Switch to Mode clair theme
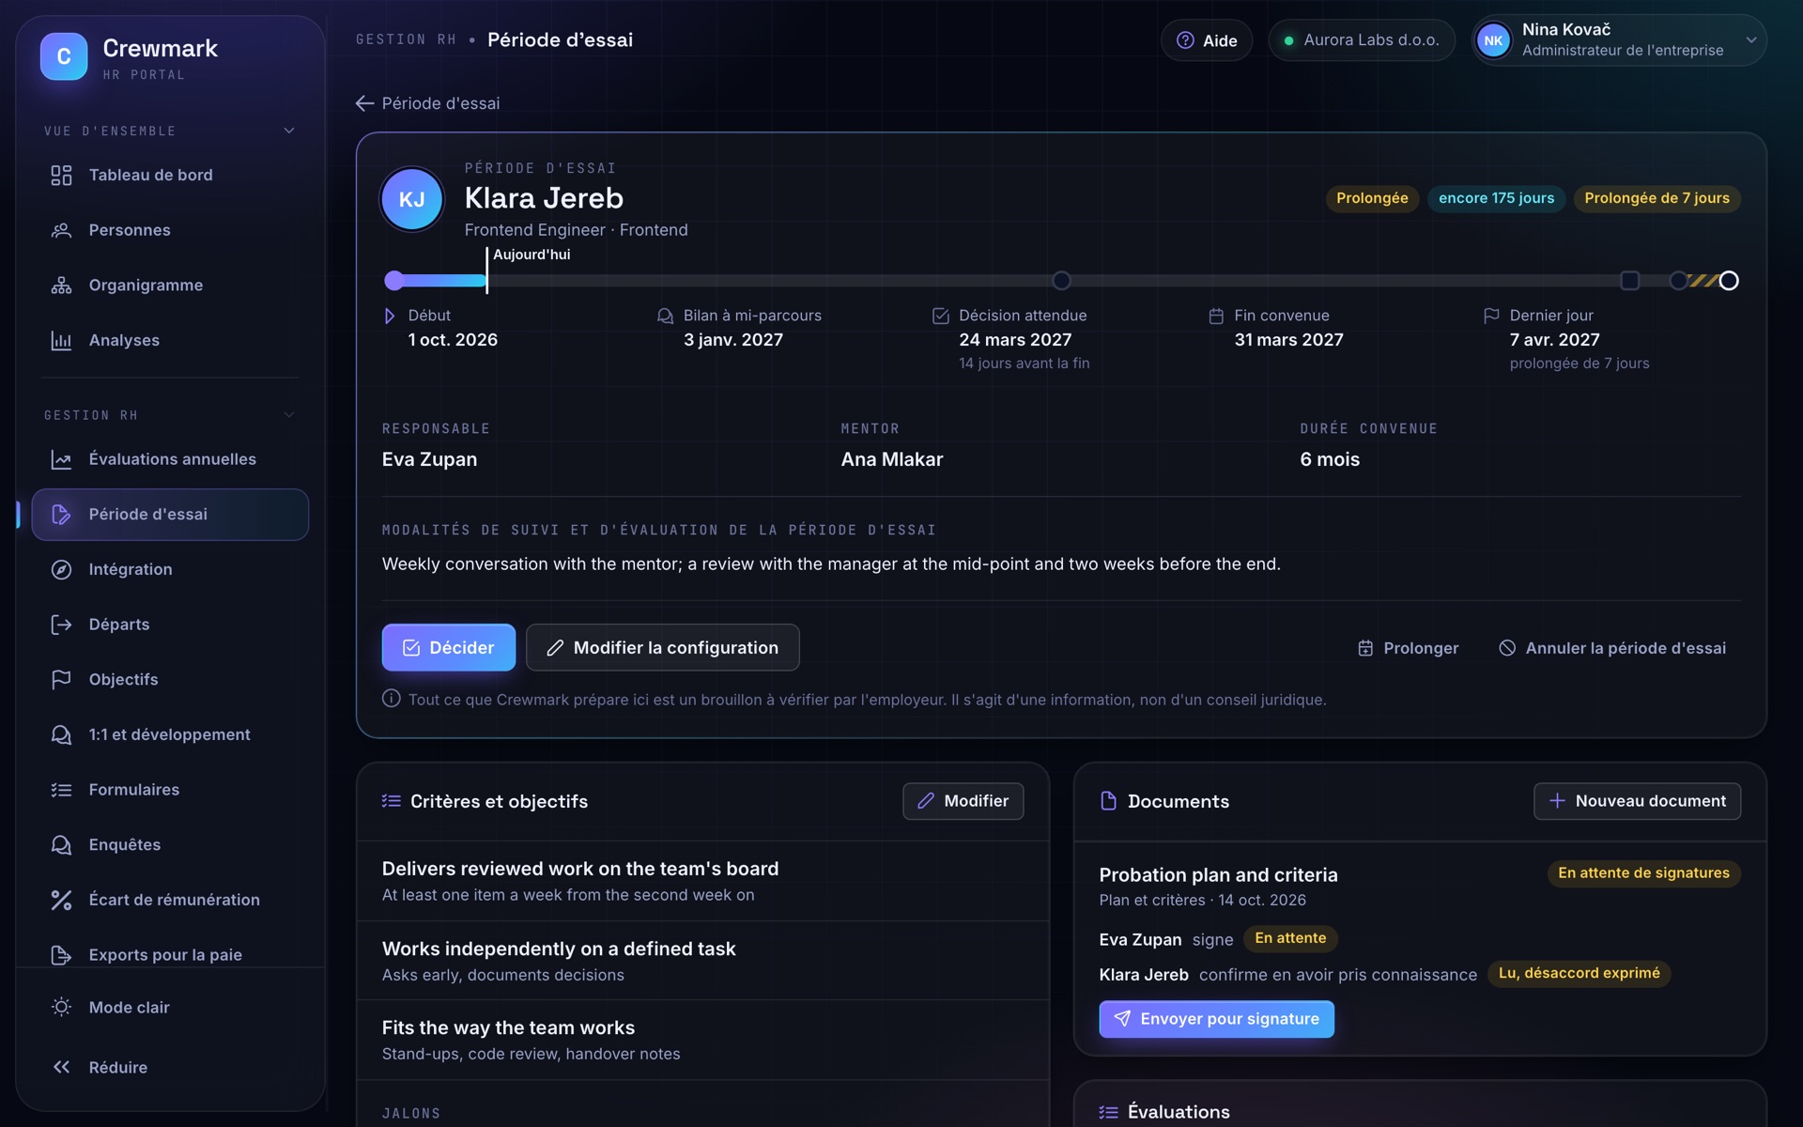 point(170,1007)
